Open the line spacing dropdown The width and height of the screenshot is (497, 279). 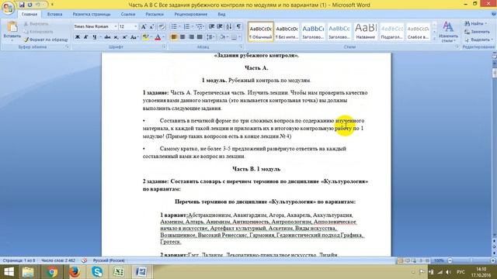[x=214, y=37]
